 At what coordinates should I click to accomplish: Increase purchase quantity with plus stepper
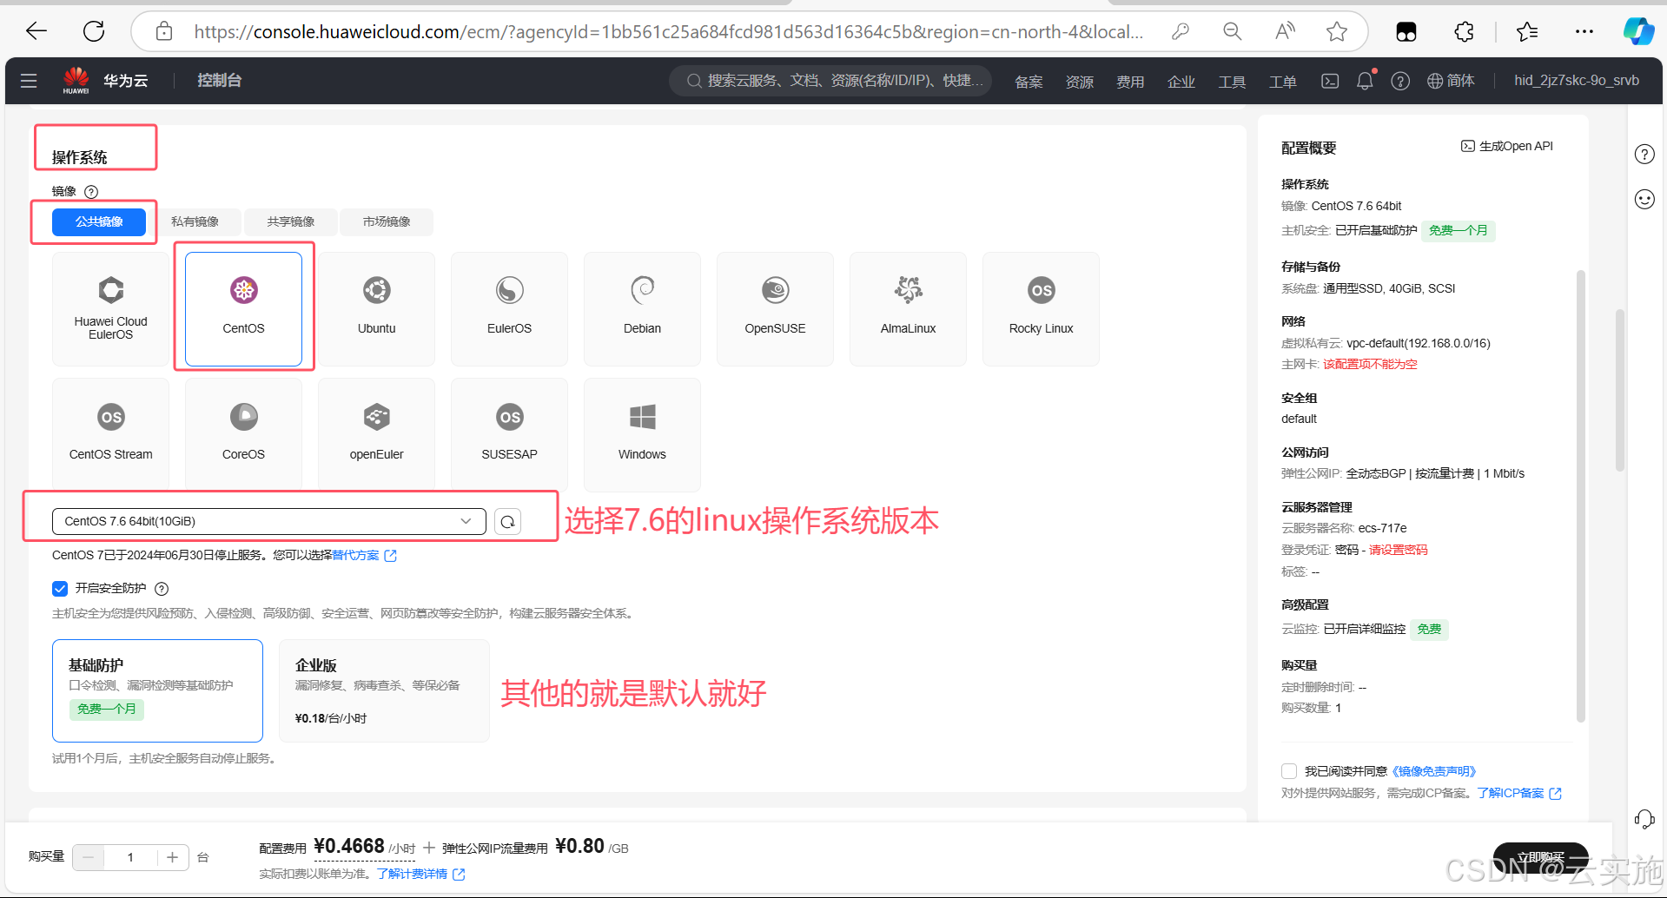pyautogui.click(x=173, y=857)
